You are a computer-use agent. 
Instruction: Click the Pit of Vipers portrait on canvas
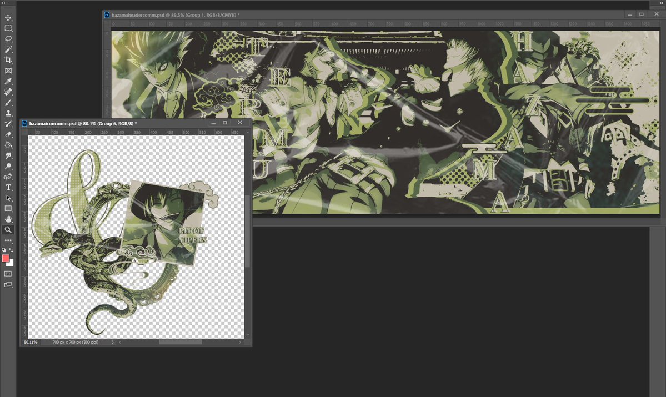[163, 224]
